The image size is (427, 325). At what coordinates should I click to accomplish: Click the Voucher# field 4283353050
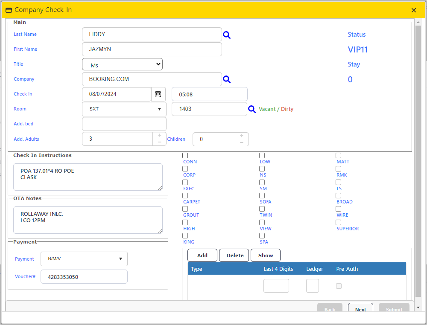(84, 277)
